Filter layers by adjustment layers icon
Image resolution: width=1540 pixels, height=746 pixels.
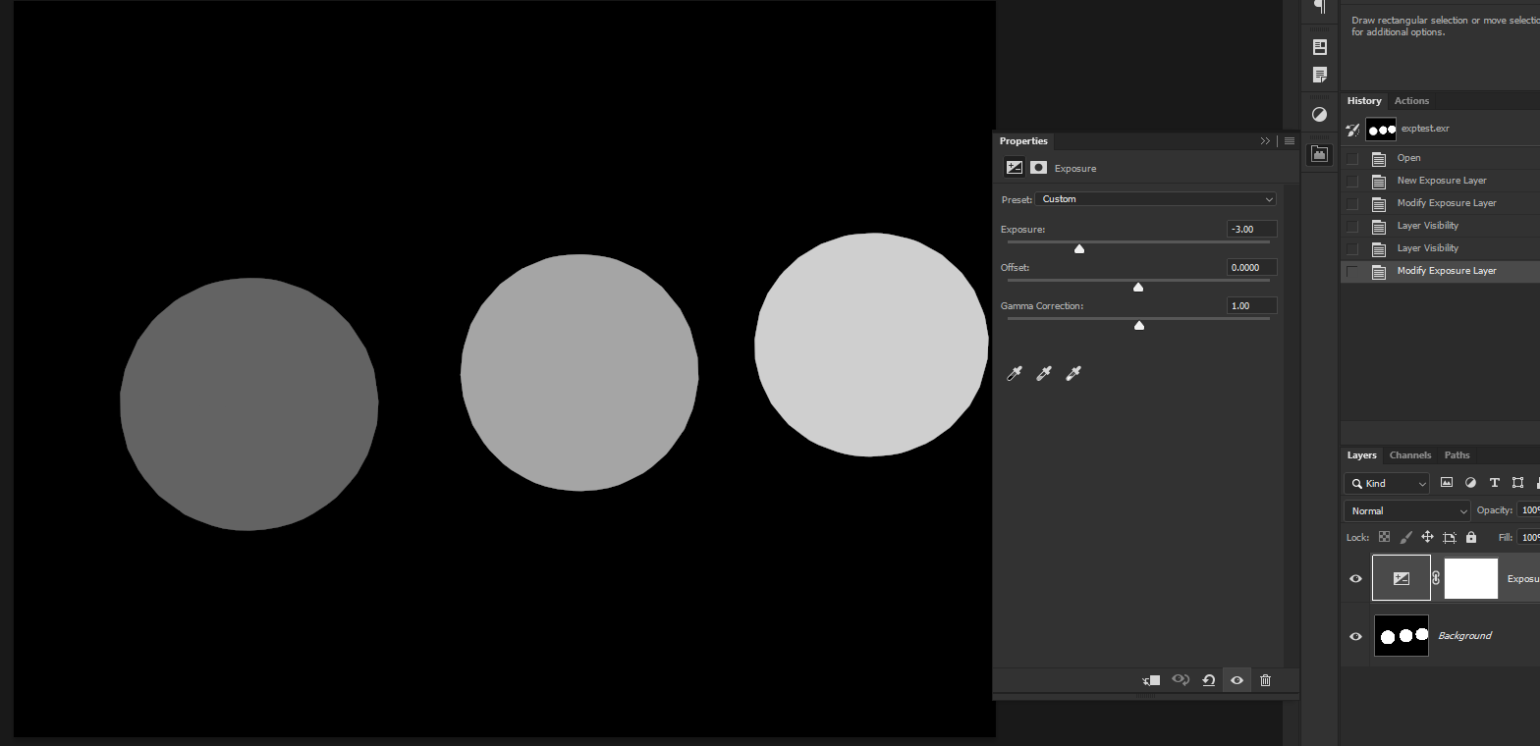point(1470,483)
